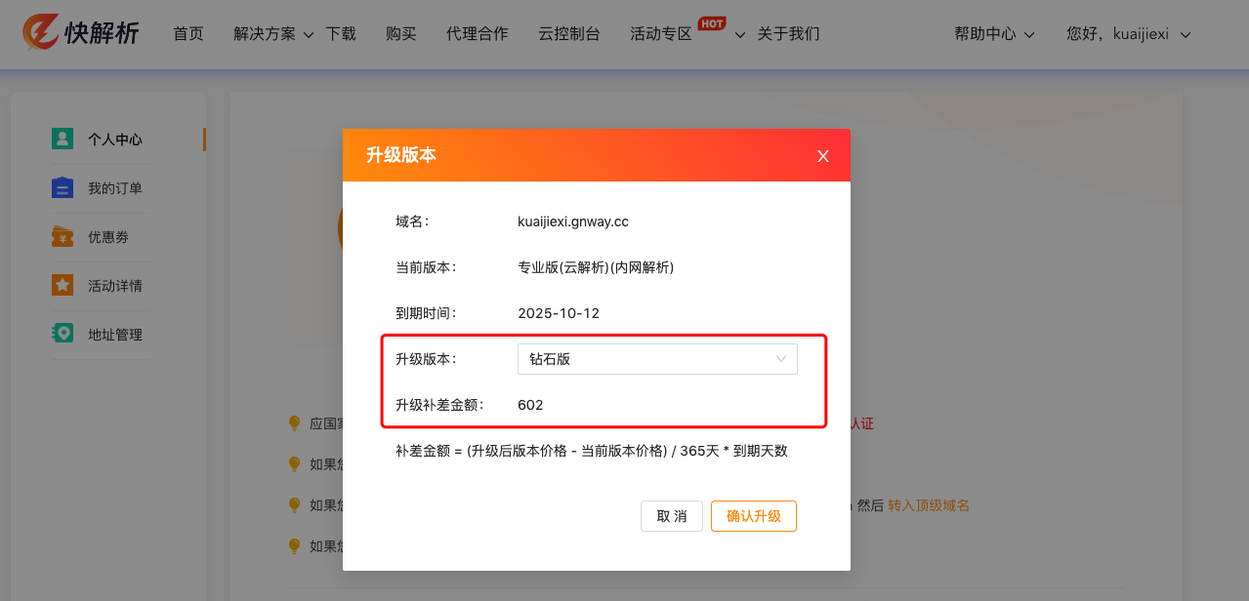Select 地址管理 in the sidebar
This screenshot has height=601, width=1249.
point(115,335)
